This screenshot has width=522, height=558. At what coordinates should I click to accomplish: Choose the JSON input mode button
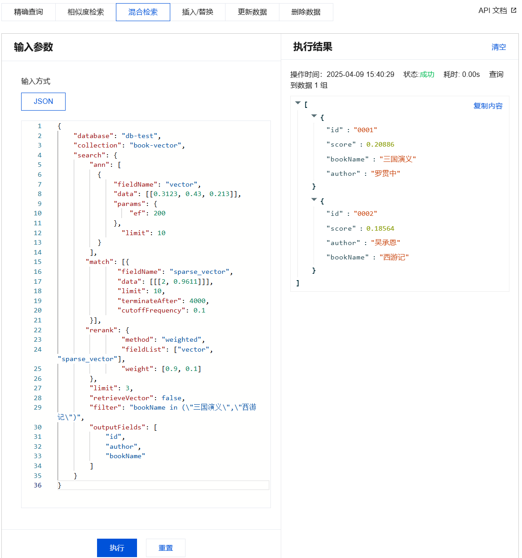[43, 102]
